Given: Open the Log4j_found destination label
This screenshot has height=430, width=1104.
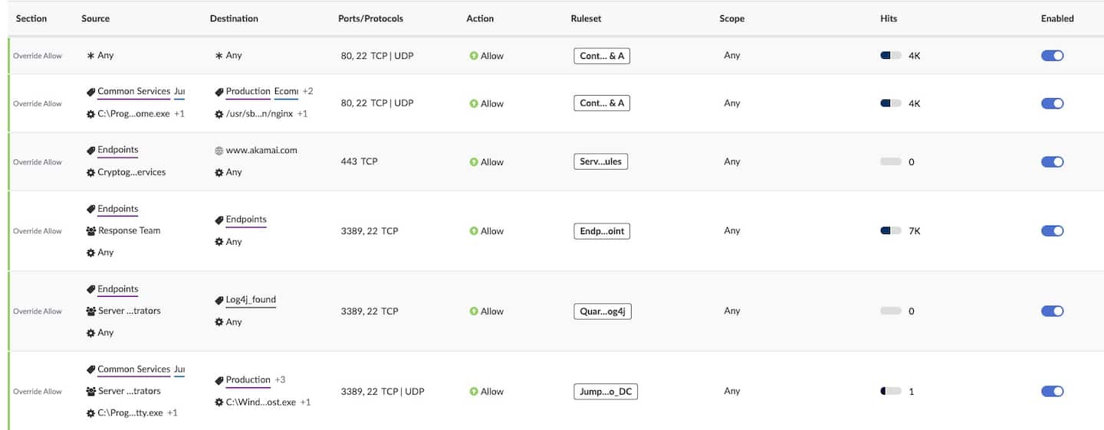Looking at the screenshot, I should 251,300.
